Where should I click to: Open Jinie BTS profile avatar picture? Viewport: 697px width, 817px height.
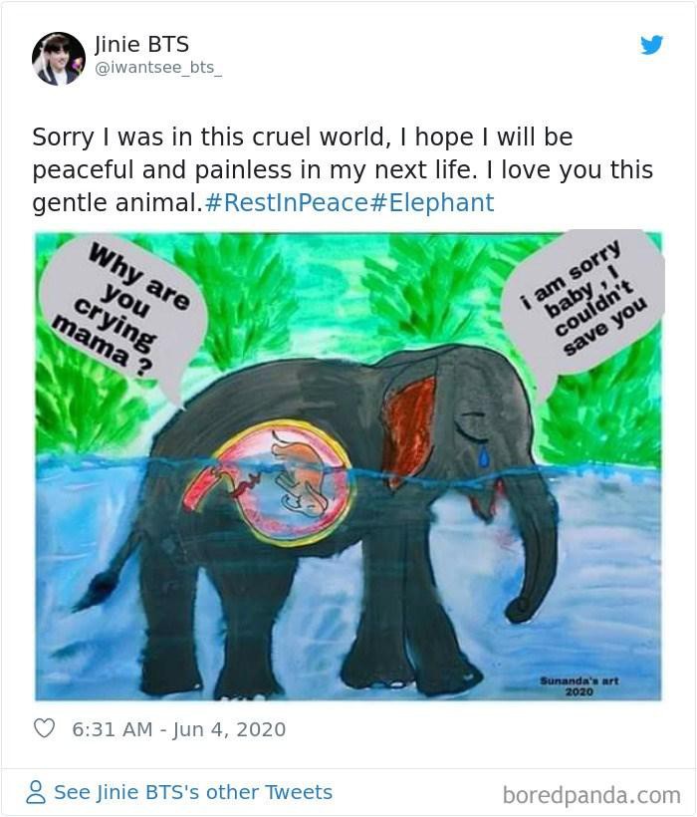click(59, 59)
